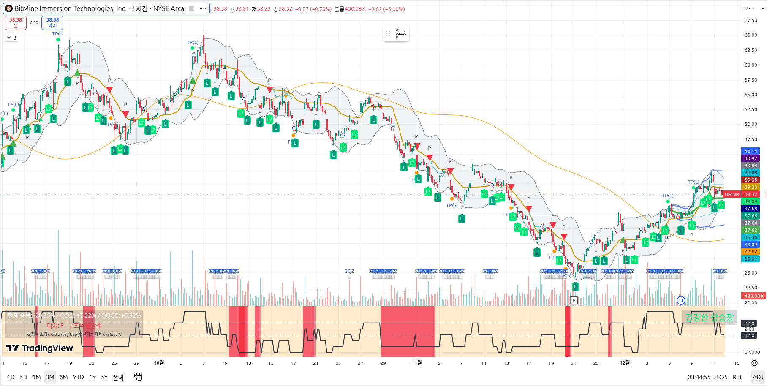The height and width of the screenshot is (386, 767).
Task: Switch to the 1D time range
Action: pyautogui.click(x=11, y=377)
